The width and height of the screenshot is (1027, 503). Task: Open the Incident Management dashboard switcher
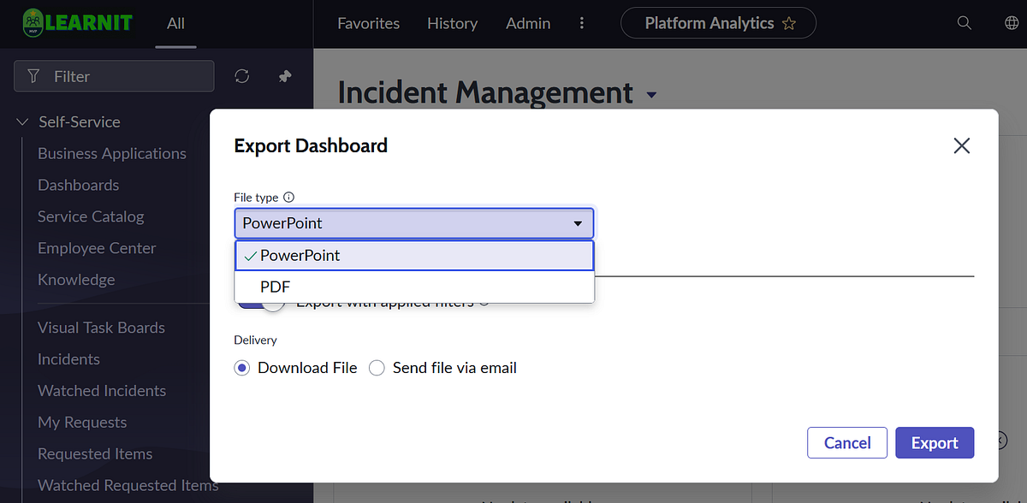click(x=651, y=94)
